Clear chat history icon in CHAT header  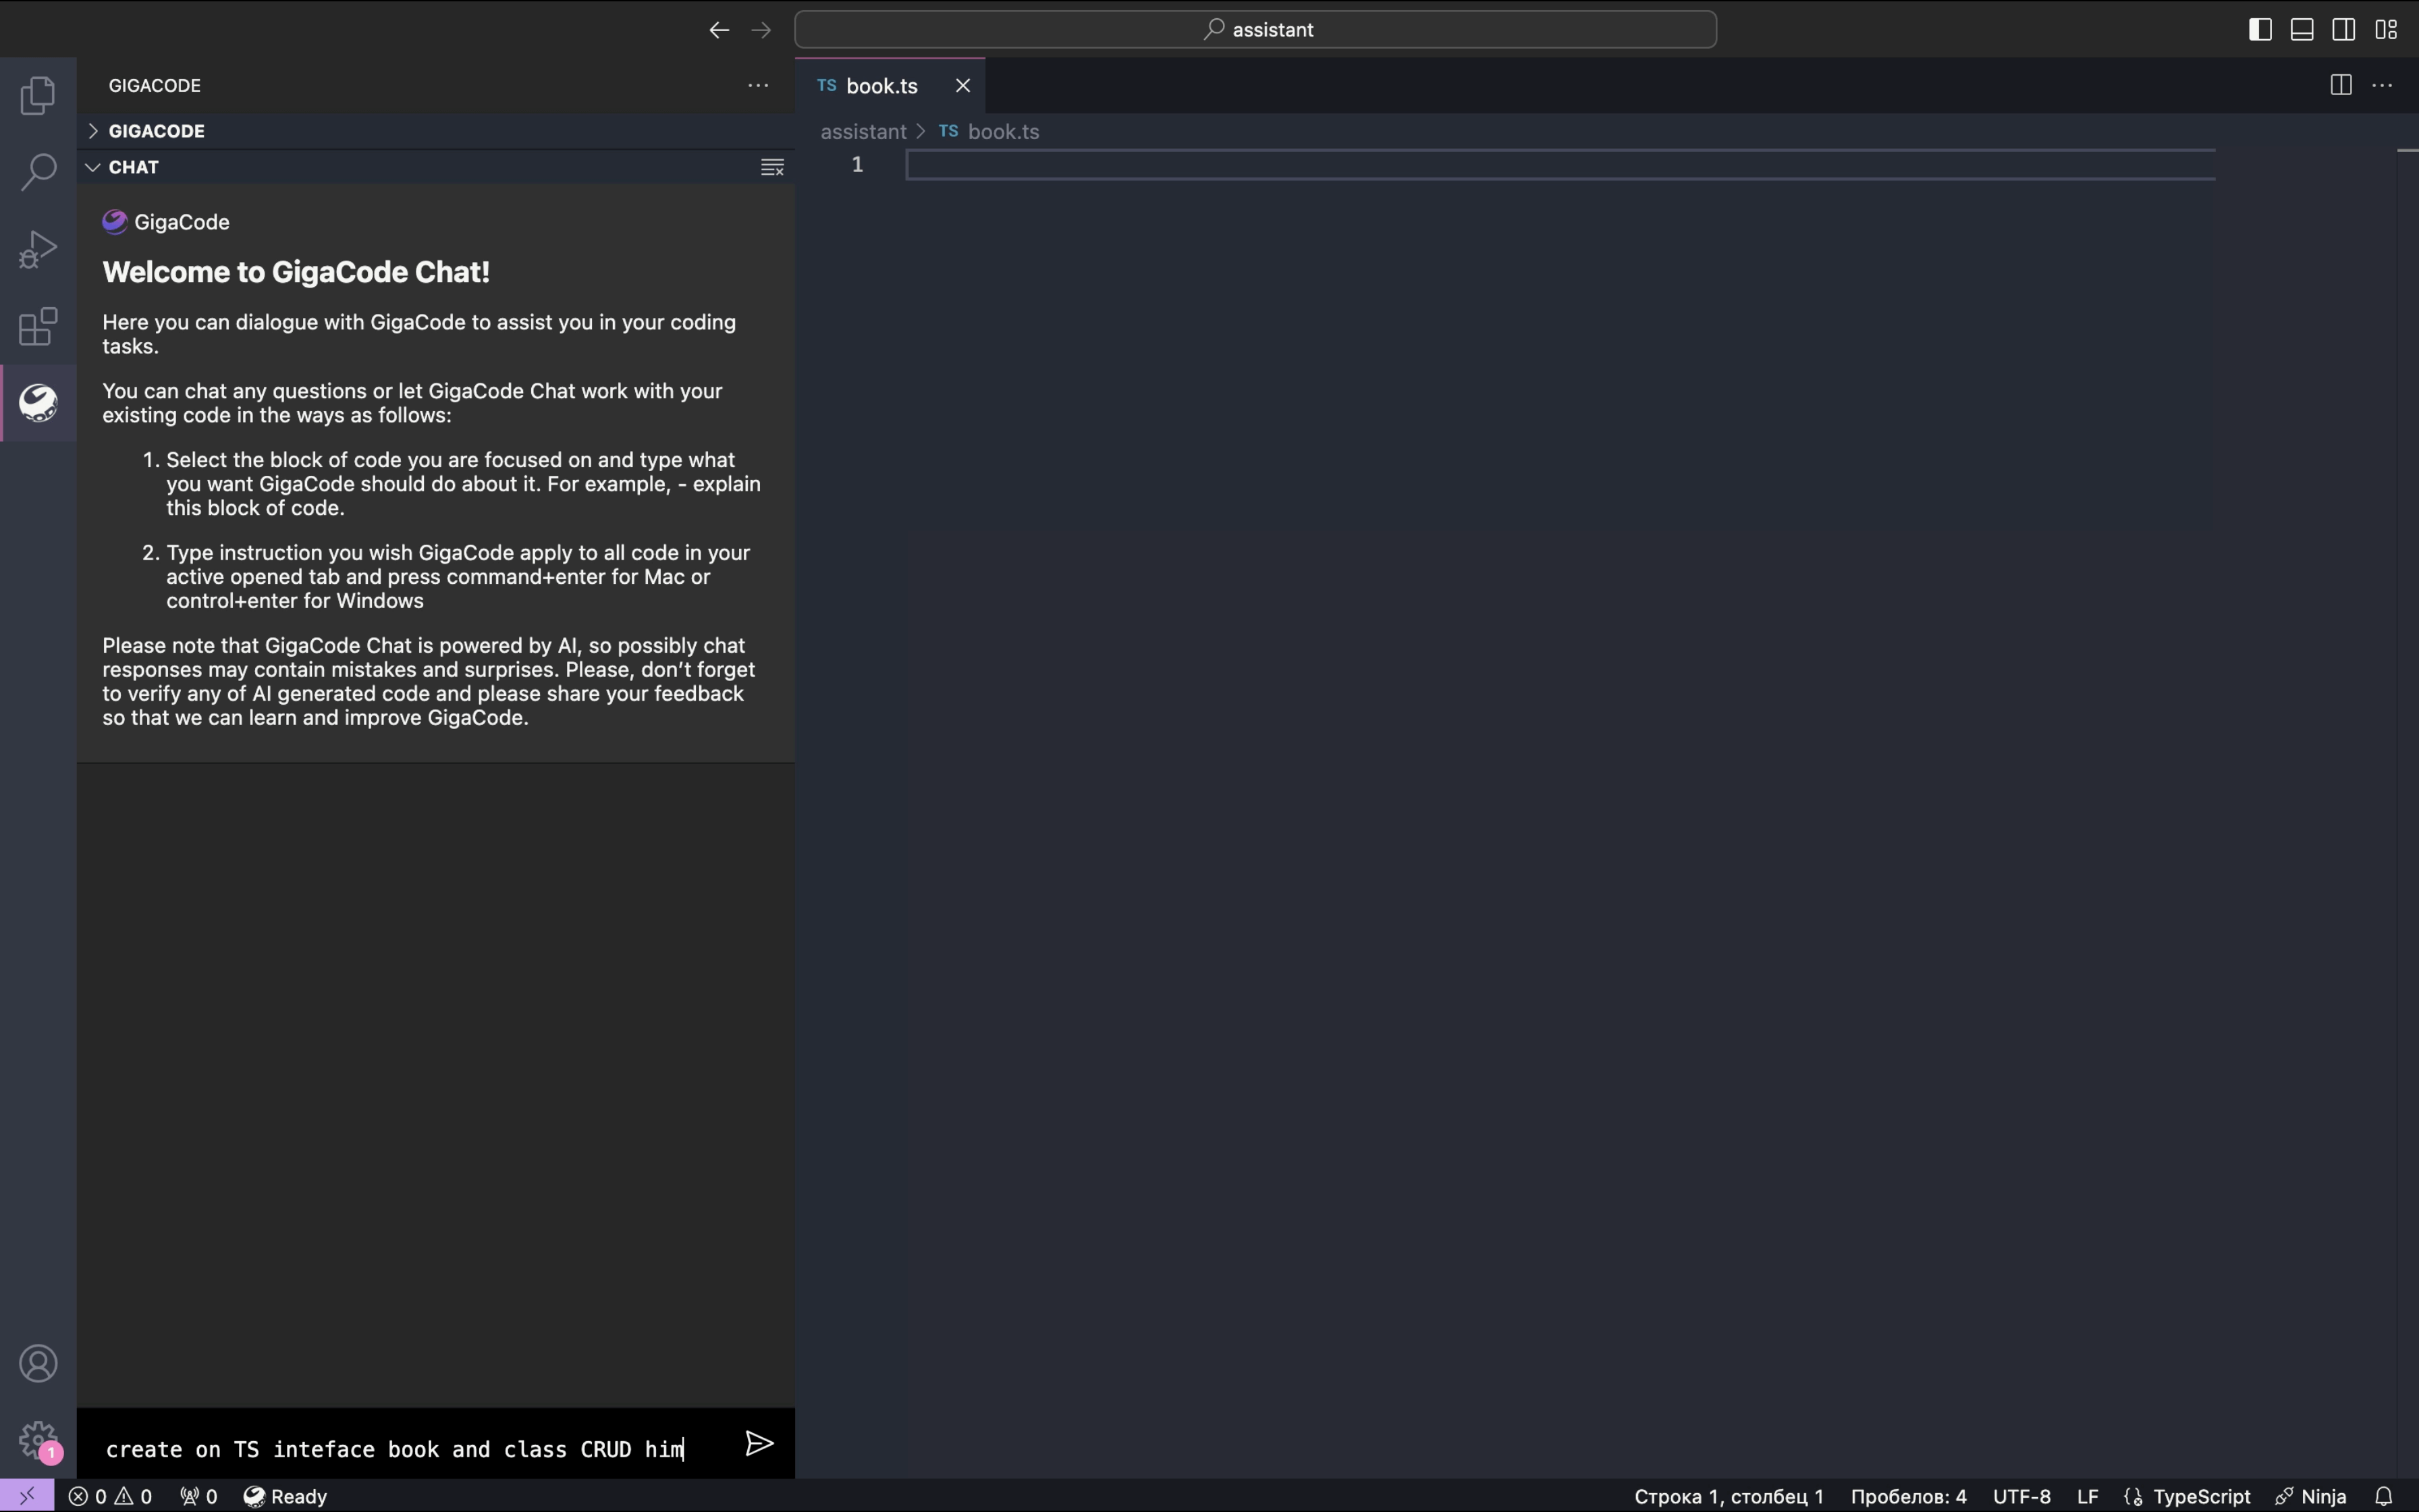771,167
